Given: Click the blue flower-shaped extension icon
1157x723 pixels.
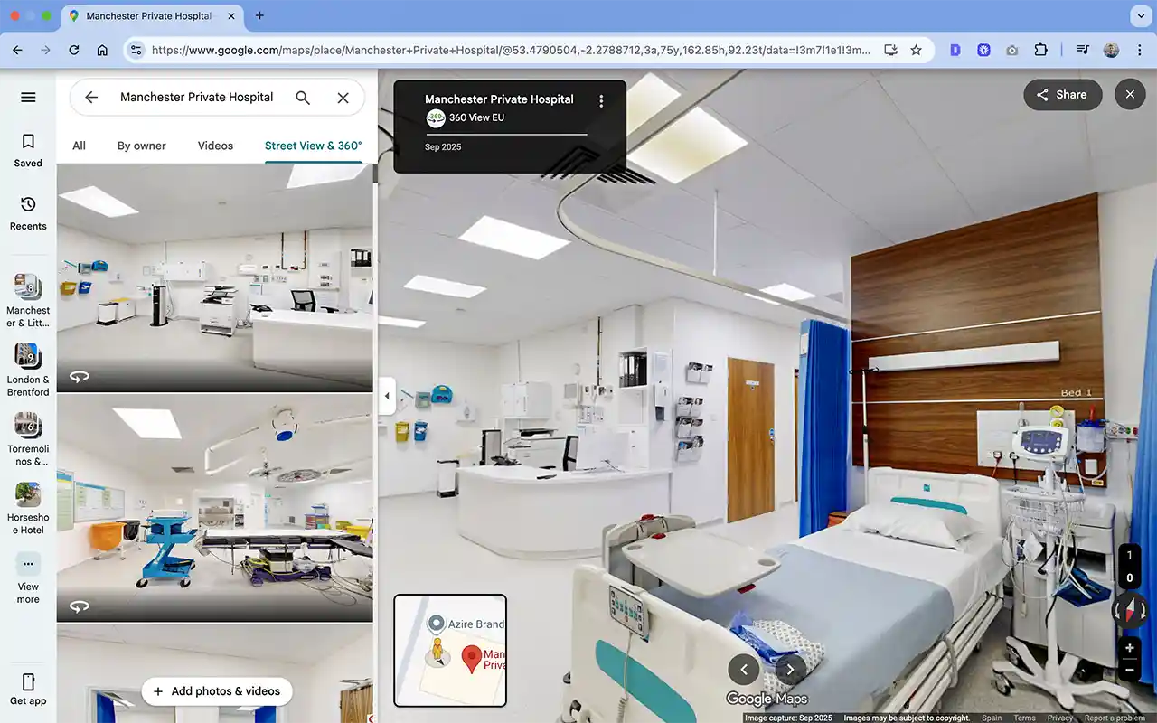Looking at the screenshot, I should pyautogui.click(x=984, y=51).
